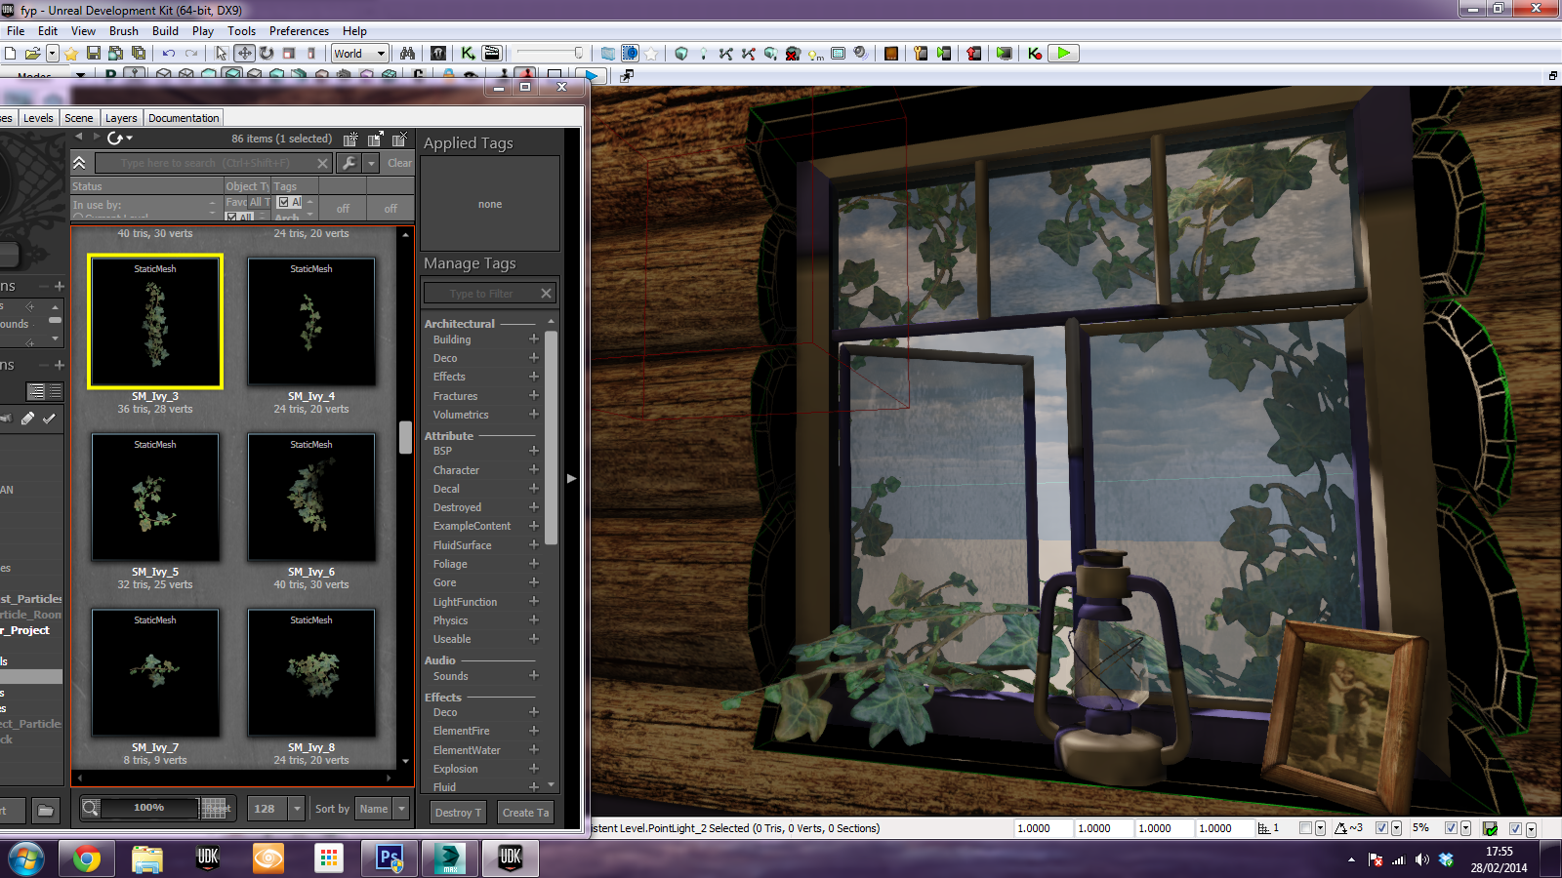Screen dimensions: 1562x878
Task: Add the Building tag with plus
Action: point(534,339)
